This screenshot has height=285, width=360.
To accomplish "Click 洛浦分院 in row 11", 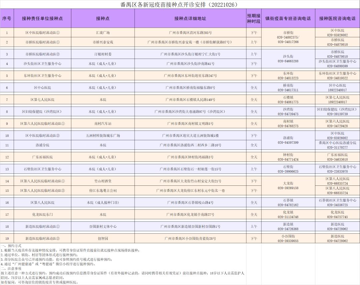I will point(42,145).
